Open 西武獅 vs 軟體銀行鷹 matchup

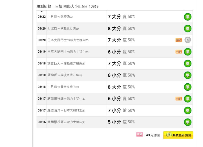click(x=63, y=28)
